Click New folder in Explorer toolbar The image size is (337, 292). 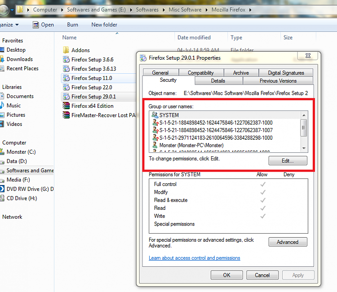(104, 25)
